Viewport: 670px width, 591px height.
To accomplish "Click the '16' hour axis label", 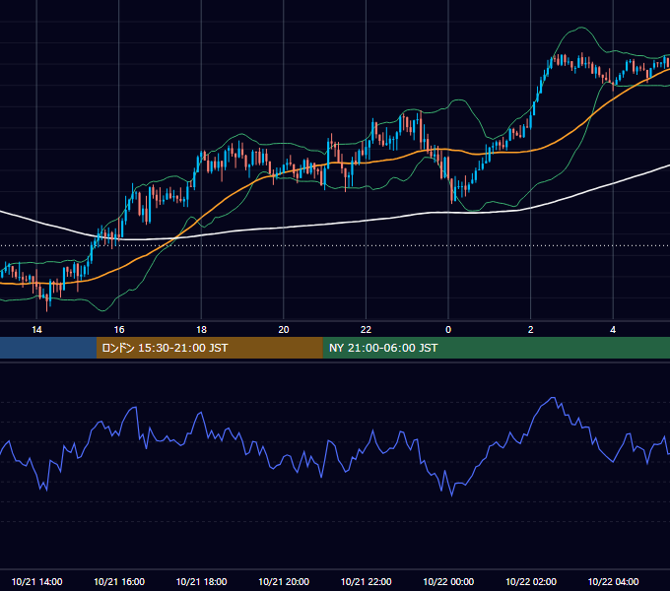I will (x=119, y=330).
